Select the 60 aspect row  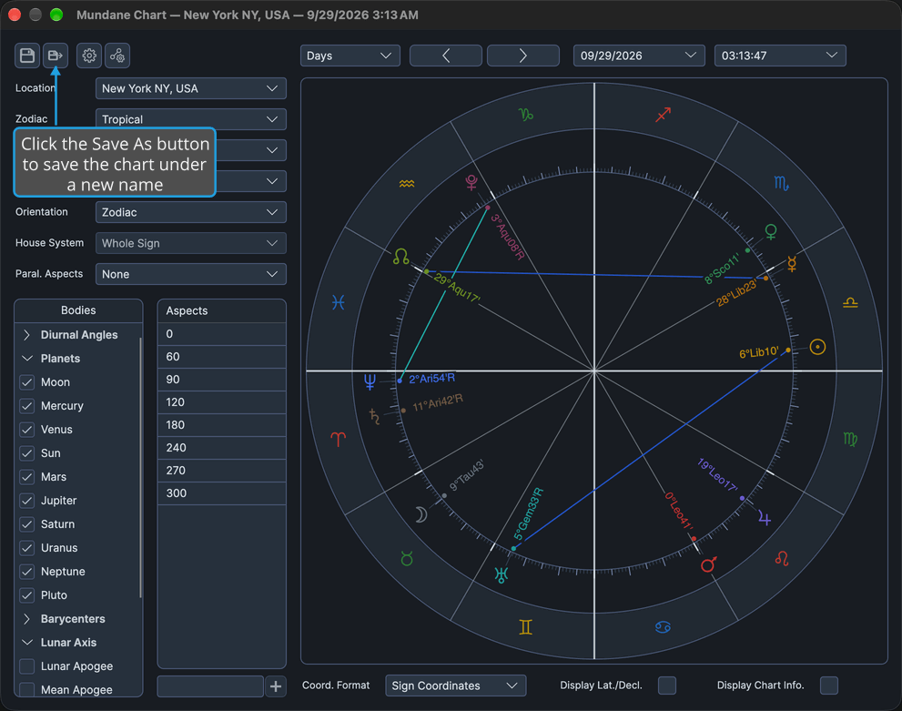click(x=222, y=357)
